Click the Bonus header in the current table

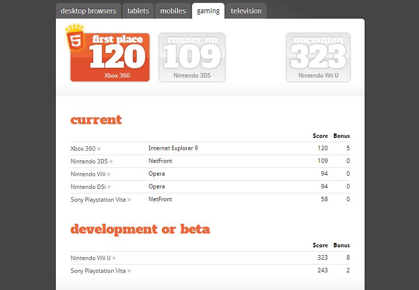pos(342,136)
